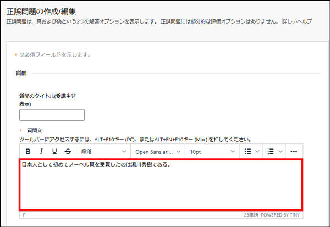The image size is (330, 227).
Task: Open the POWERED BY TINY link
Action: pyautogui.click(x=280, y=215)
